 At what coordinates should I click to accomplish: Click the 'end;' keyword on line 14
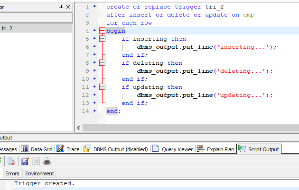pos(113,111)
